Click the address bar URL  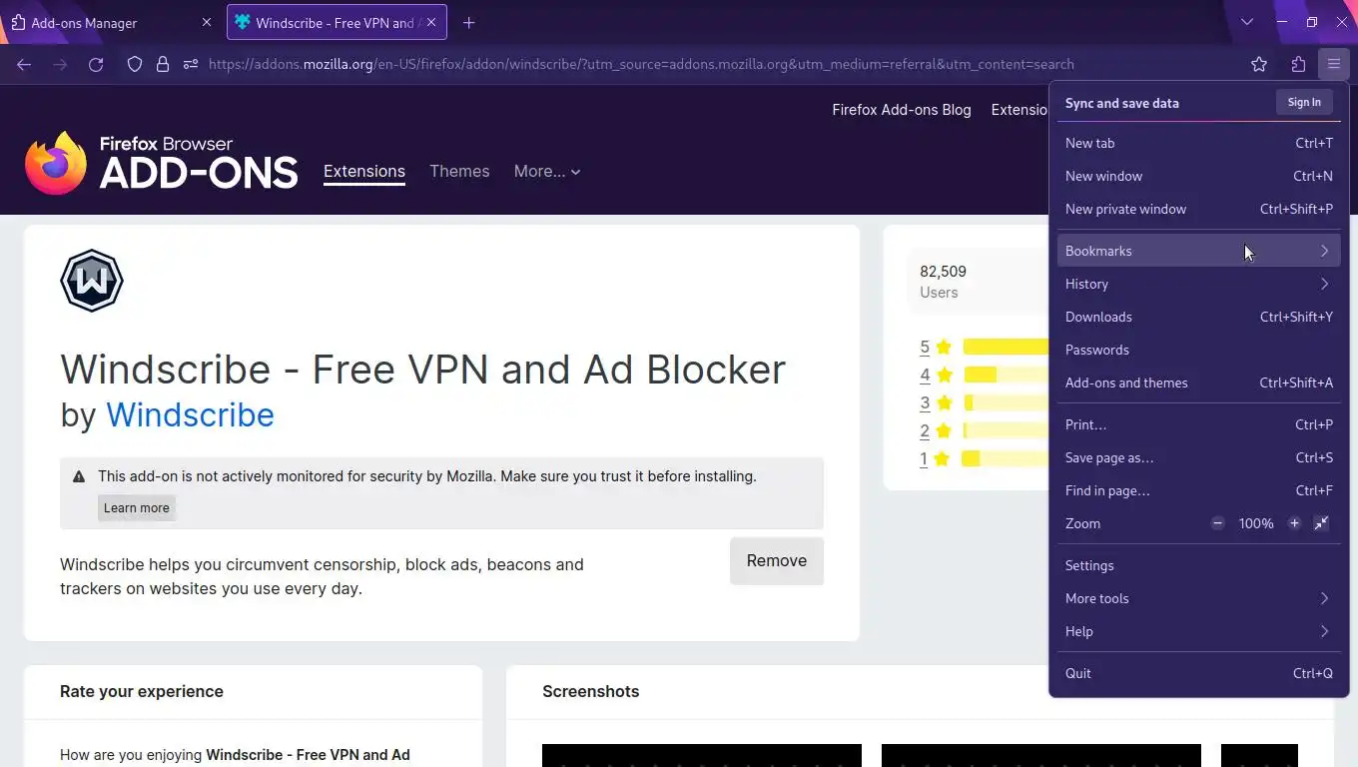point(641,64)
